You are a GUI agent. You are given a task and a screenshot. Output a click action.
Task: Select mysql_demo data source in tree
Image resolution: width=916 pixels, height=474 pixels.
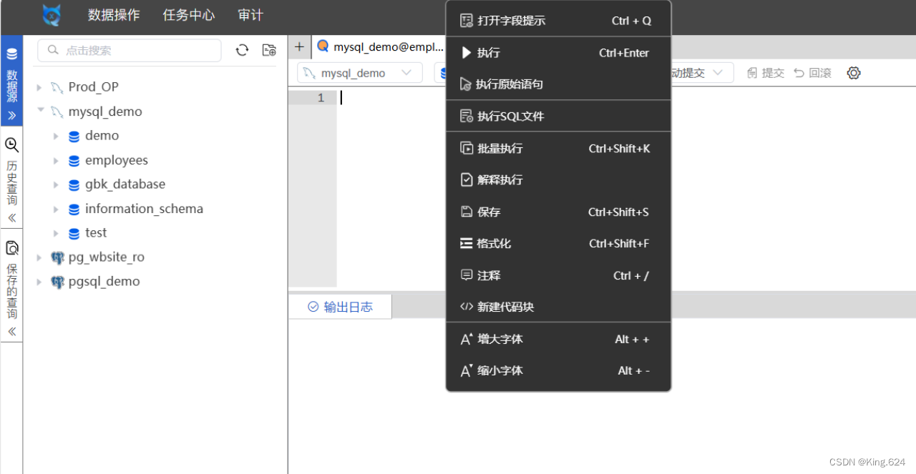(105, 112)
